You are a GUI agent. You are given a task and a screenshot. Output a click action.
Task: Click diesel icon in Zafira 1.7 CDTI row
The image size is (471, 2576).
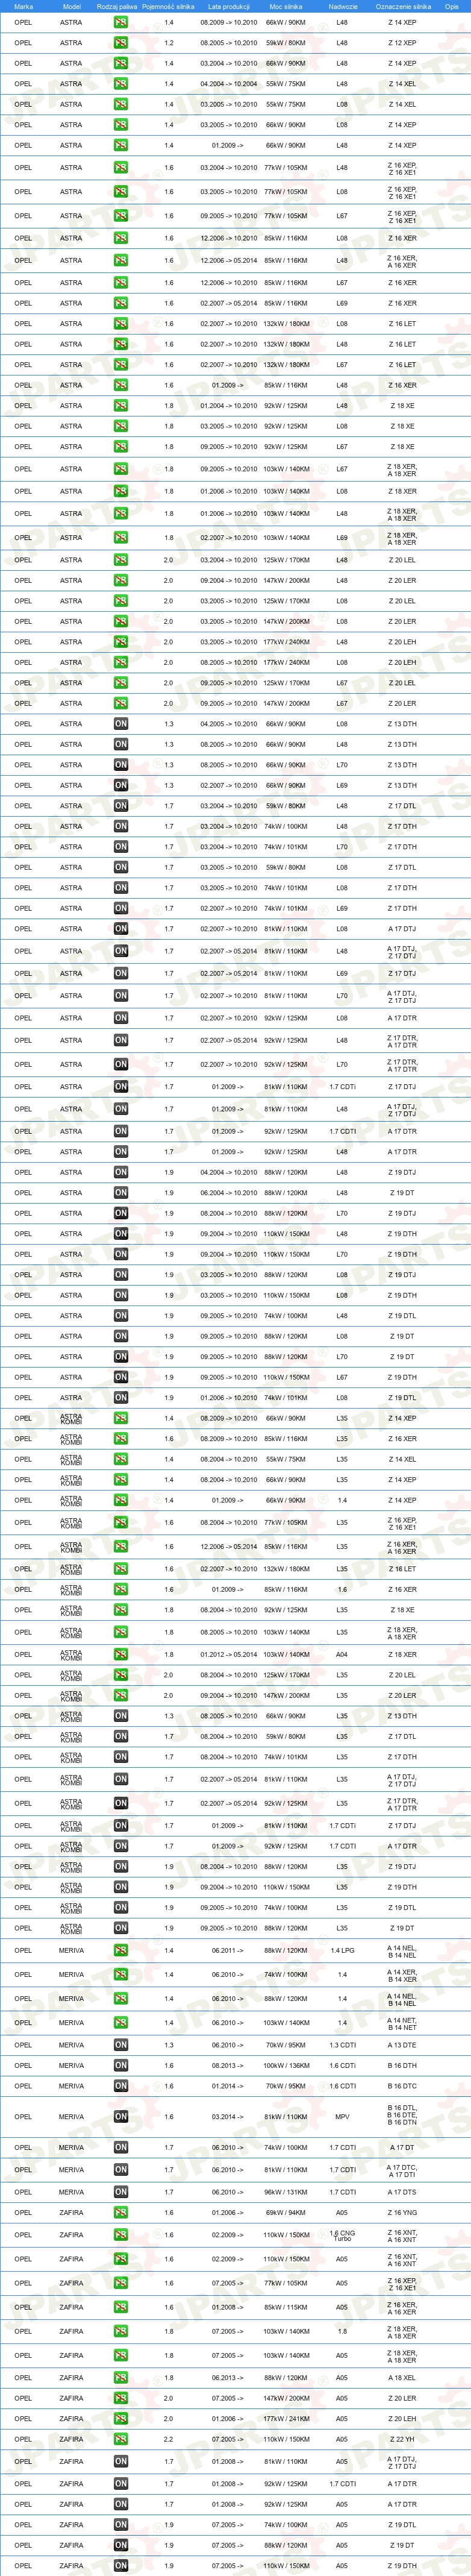point(120,2484)
